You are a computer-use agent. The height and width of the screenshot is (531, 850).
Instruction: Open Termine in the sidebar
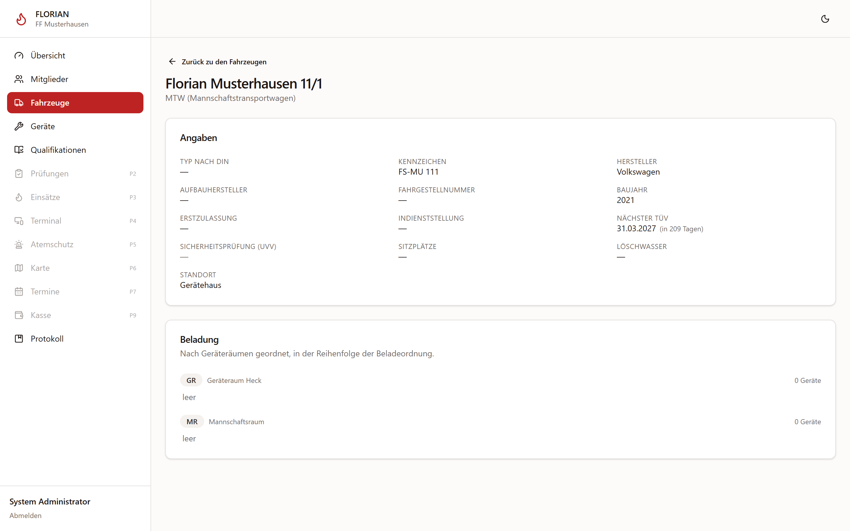[x=75, y=291]
